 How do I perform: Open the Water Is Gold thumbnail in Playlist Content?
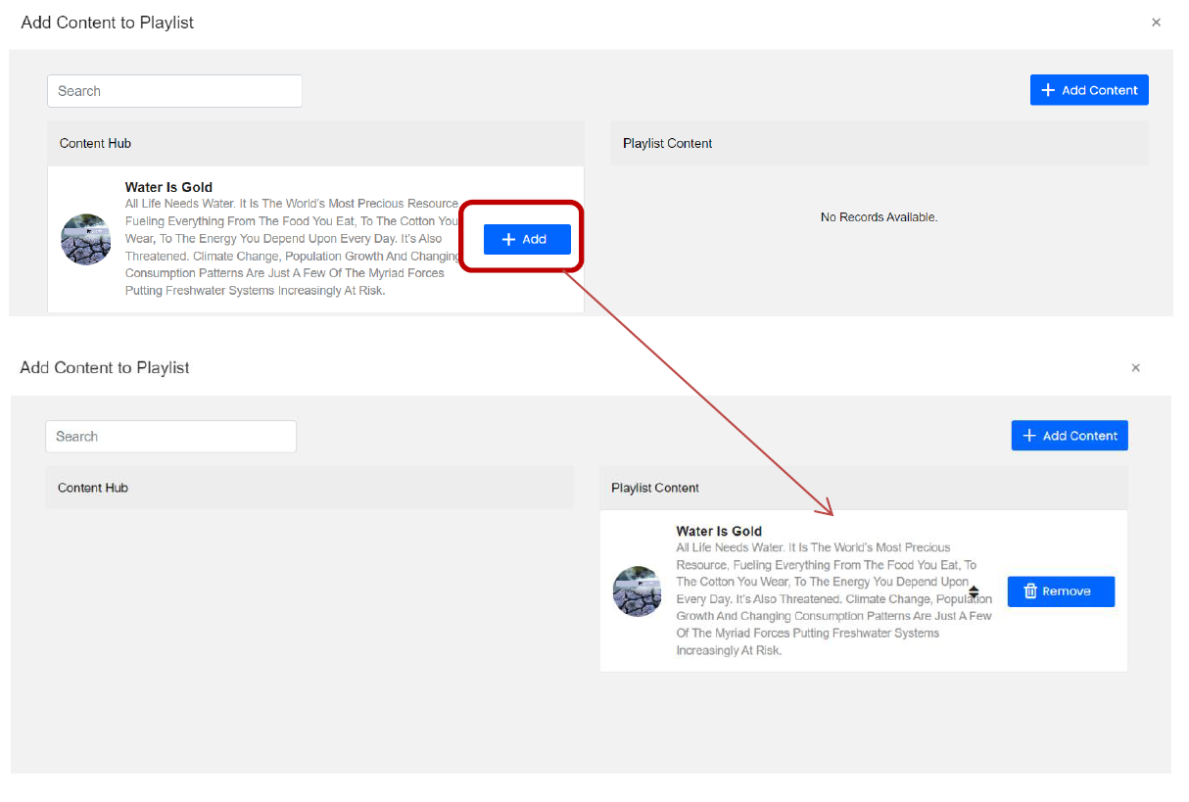(638, 590)
